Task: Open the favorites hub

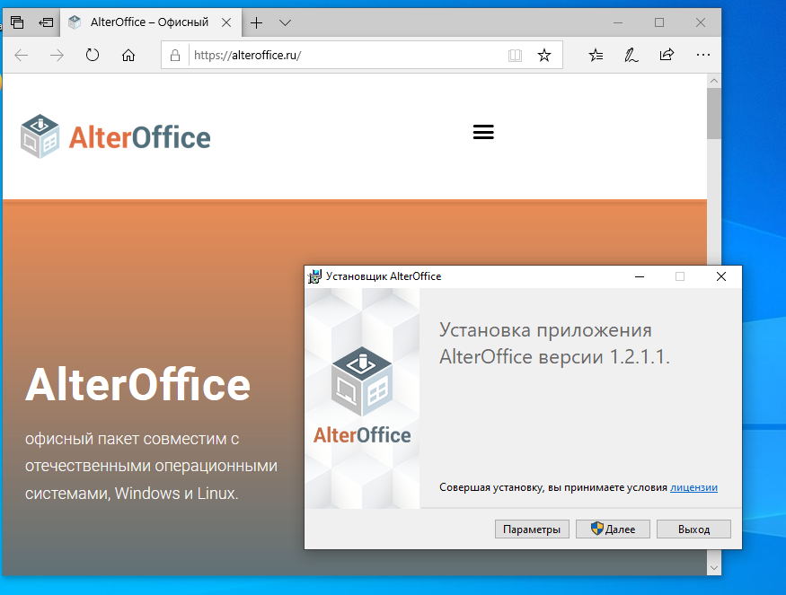Action: pyautogui.click(x=596, y=55)
